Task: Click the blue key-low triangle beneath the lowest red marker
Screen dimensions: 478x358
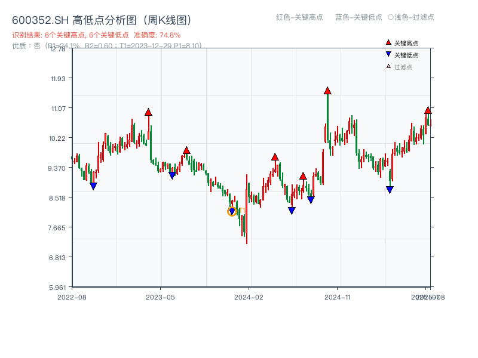Action: point(311,200)
